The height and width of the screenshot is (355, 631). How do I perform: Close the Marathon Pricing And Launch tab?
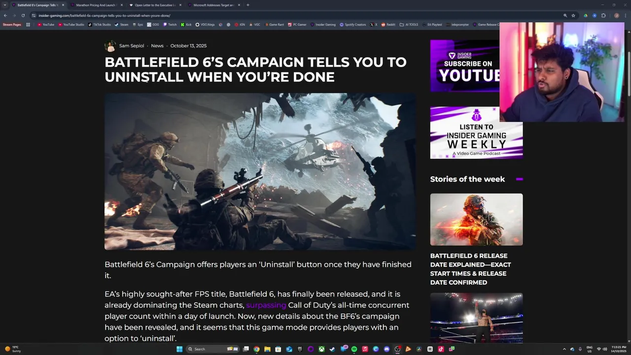coord(122,5)
